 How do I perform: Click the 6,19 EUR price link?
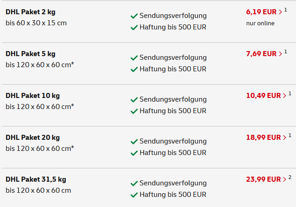(x=262, y=11)
